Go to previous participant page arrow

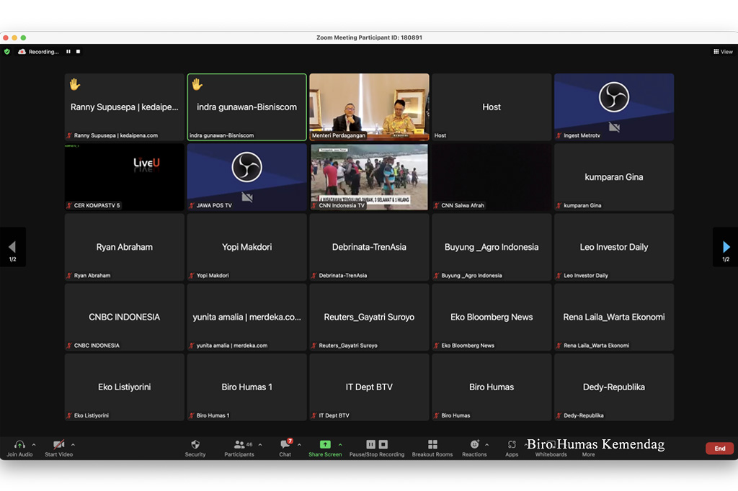click(x=12, y=247)
